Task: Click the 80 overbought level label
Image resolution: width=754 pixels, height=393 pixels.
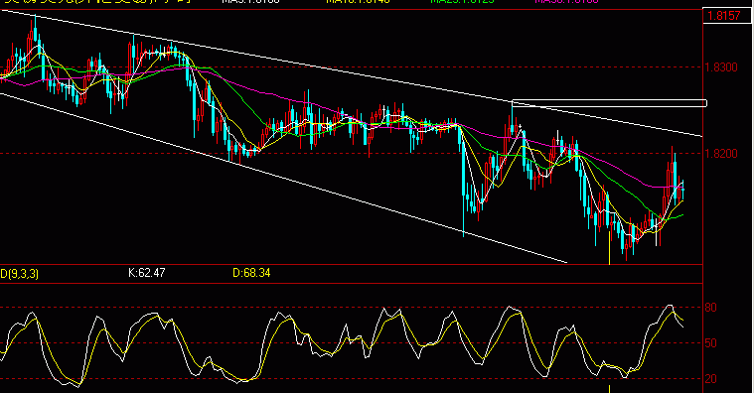Action: [710, 308]
